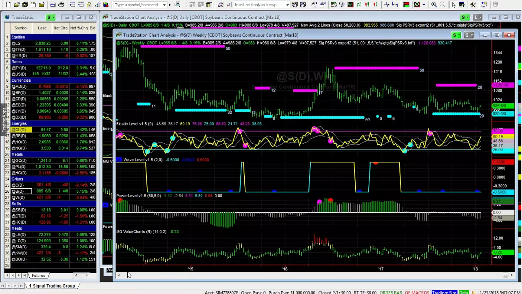This screenshot has height=294, width=522.
Task: Click the colored shapes icon
Action: (x=105, y=4)
